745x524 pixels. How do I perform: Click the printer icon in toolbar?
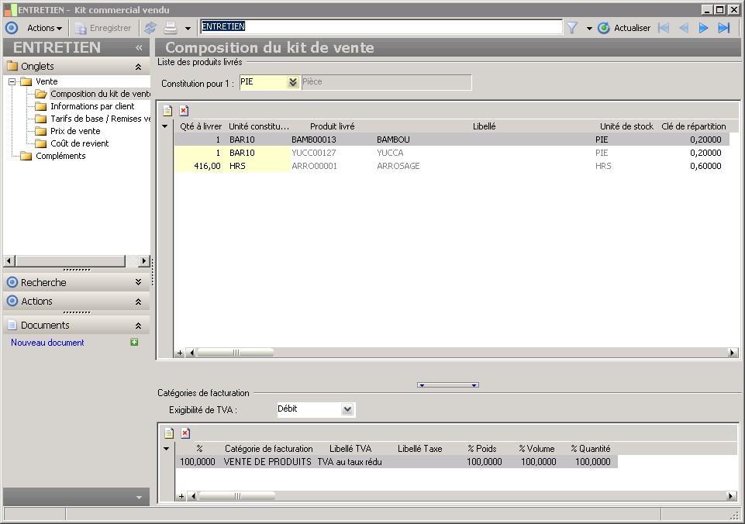point(170,28)
